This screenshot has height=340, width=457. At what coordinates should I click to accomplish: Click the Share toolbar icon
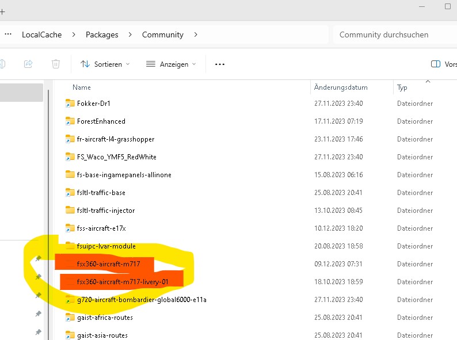[28, 64]
